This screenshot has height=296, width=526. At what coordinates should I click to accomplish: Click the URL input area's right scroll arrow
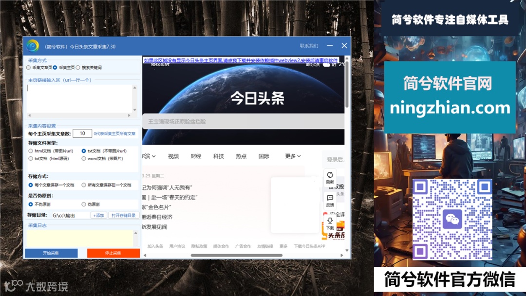(x=129, y=115)
